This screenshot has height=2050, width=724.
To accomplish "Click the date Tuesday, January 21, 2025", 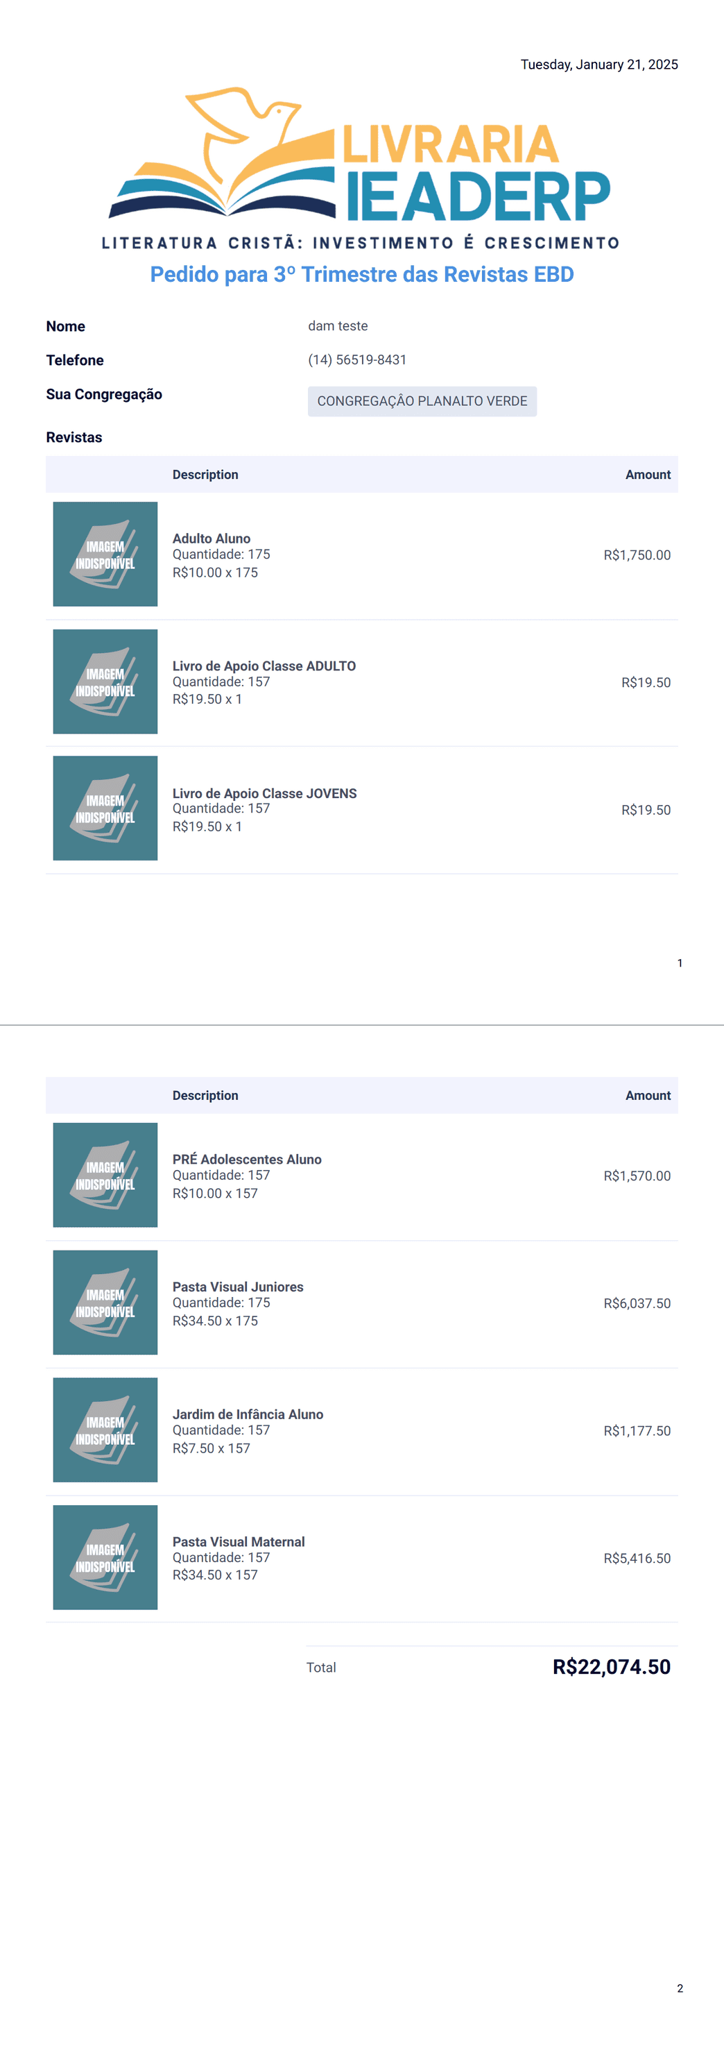I will coord(599,65).
